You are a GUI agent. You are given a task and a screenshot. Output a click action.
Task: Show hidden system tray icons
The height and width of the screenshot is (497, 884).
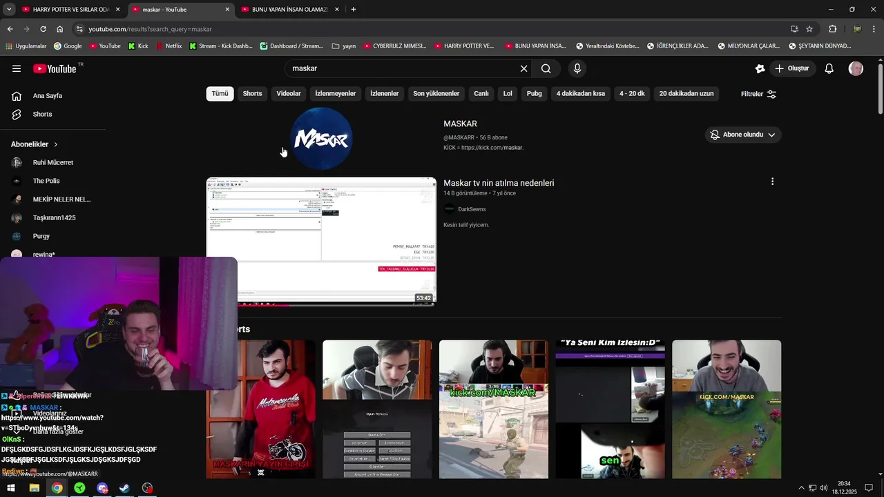click(801, 488)
